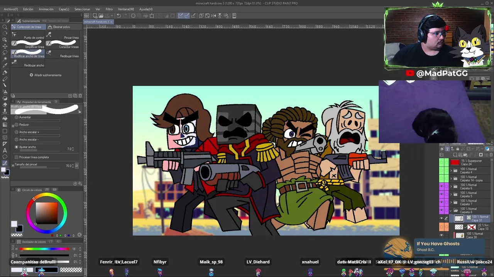Select the Fill bucket tool

tap(5, 118)
